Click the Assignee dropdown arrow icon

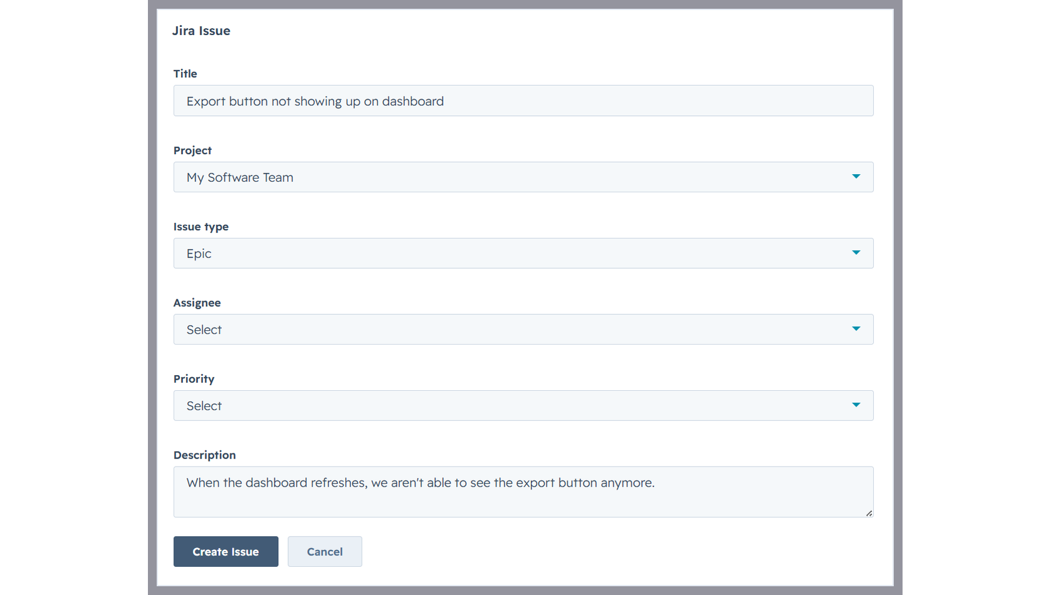856,329
